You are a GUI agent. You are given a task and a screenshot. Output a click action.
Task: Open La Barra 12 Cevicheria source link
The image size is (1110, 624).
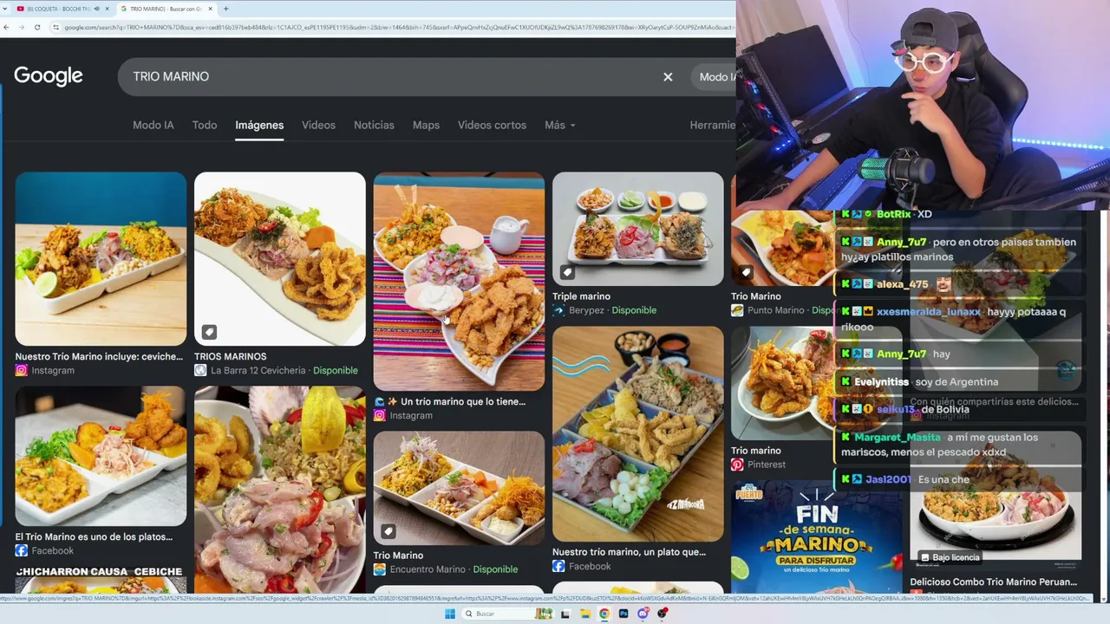pos(258,370)
